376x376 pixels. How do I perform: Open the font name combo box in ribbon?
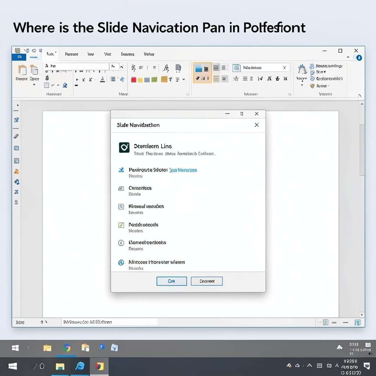pyautogui.click(x=76, y=66)
